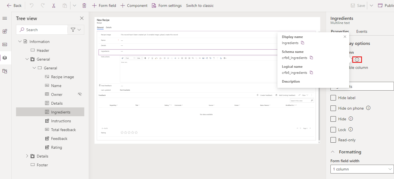Expand the Details tab node
The image size is (394, 179).
[27, 156]
